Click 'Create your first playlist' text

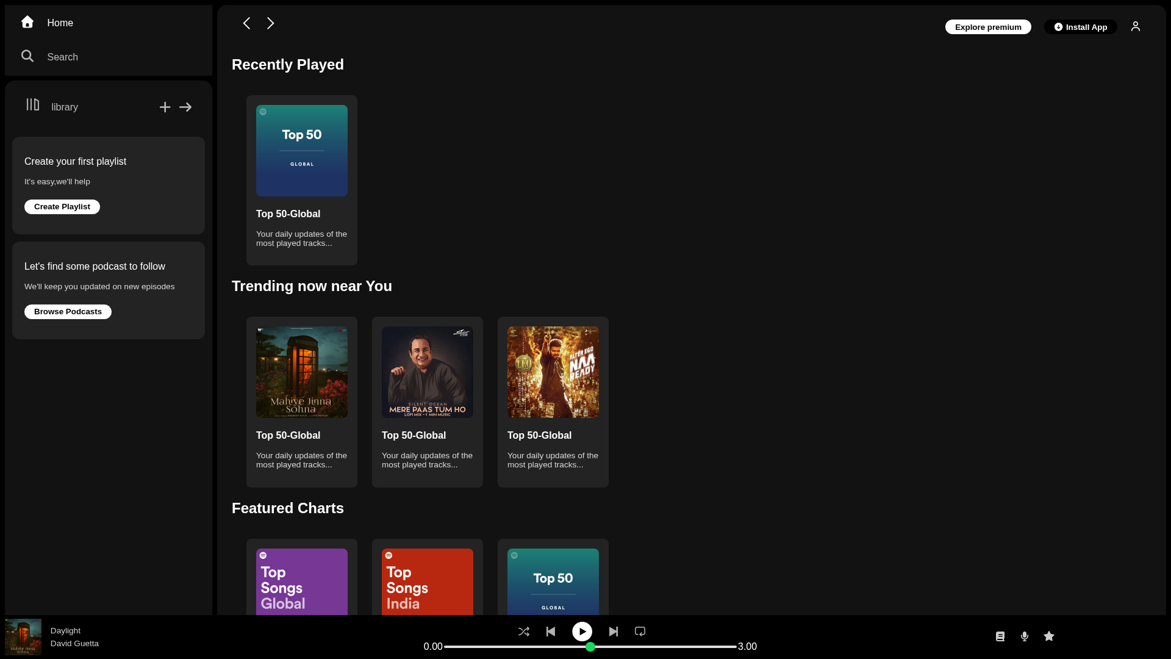[75, 162]
